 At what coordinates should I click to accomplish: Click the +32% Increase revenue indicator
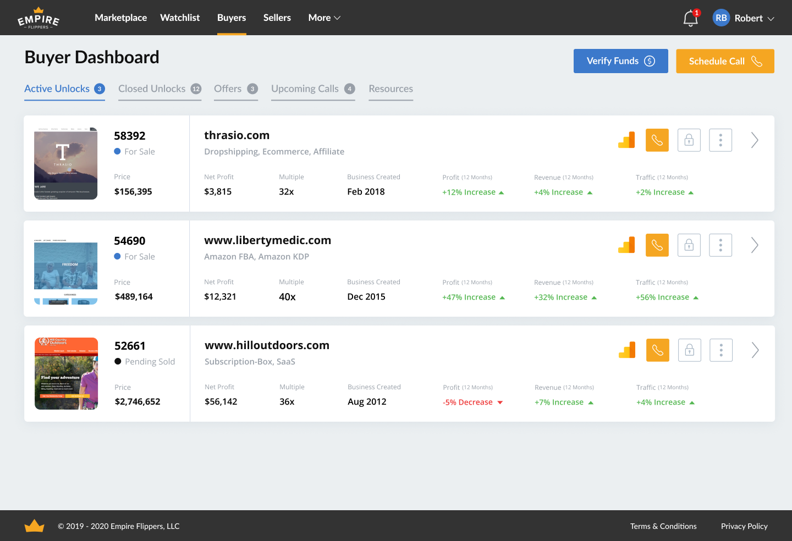pos(565,297)
